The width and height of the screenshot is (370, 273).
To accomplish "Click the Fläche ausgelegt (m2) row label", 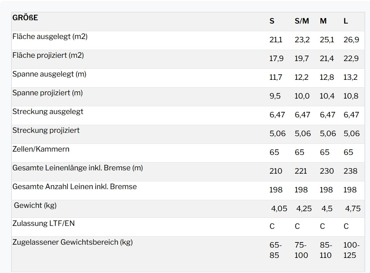I will [50, 37].
